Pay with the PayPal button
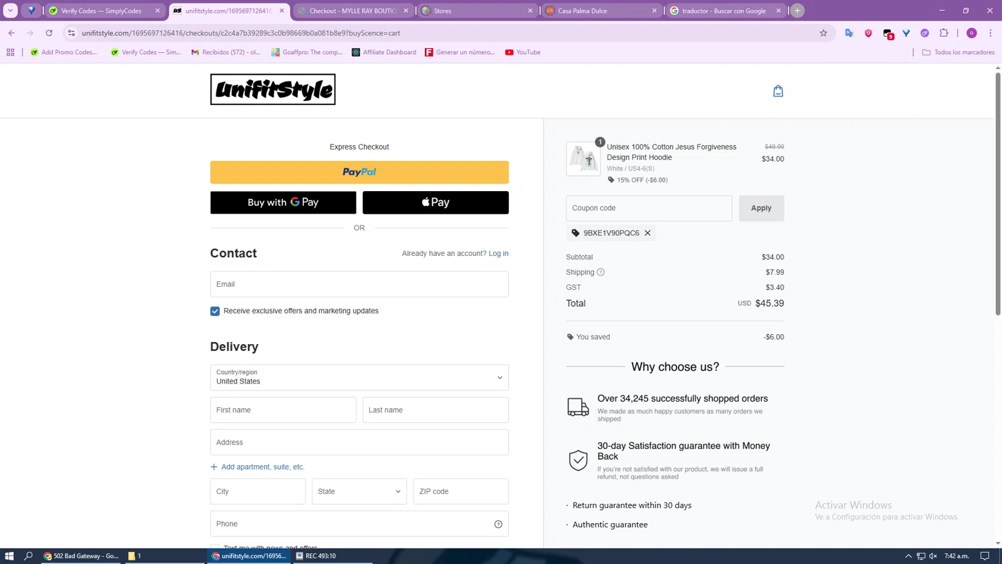Viewport: 1002px width, 564px height. tap(359, 172)
